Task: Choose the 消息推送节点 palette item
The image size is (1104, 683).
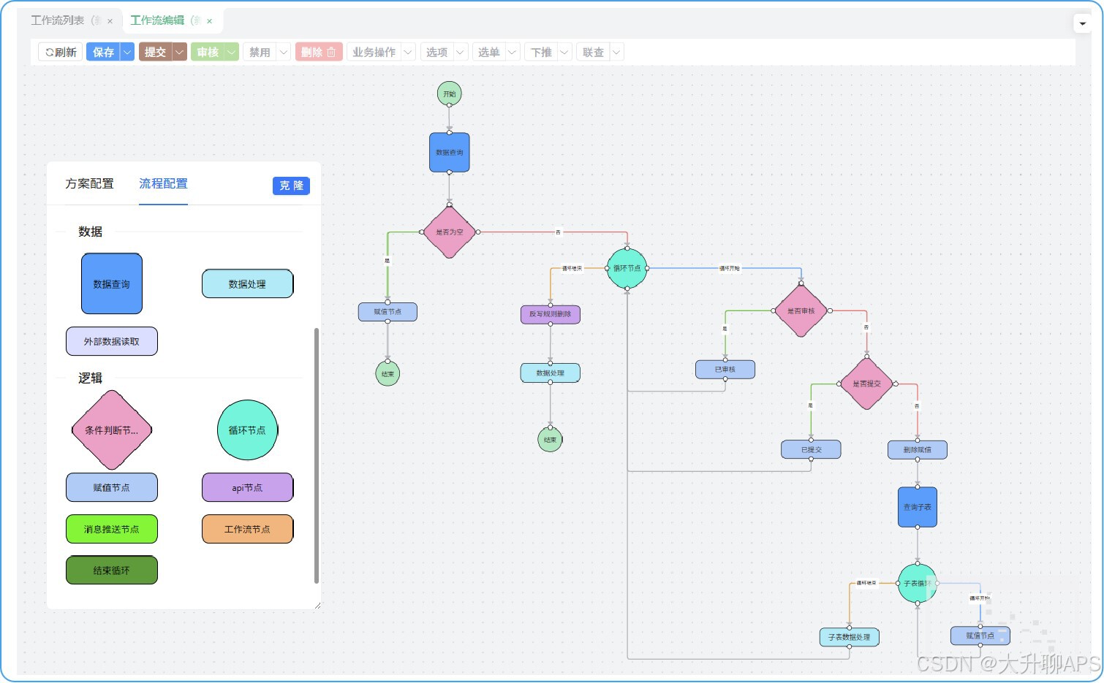Action: [x=112, y=529]
